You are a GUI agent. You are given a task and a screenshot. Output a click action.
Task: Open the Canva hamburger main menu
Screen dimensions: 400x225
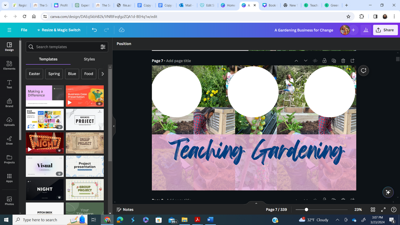point(9,30)
